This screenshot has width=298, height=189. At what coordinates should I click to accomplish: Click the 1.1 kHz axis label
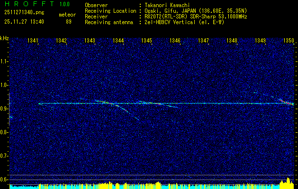click(x=3, y=61)
